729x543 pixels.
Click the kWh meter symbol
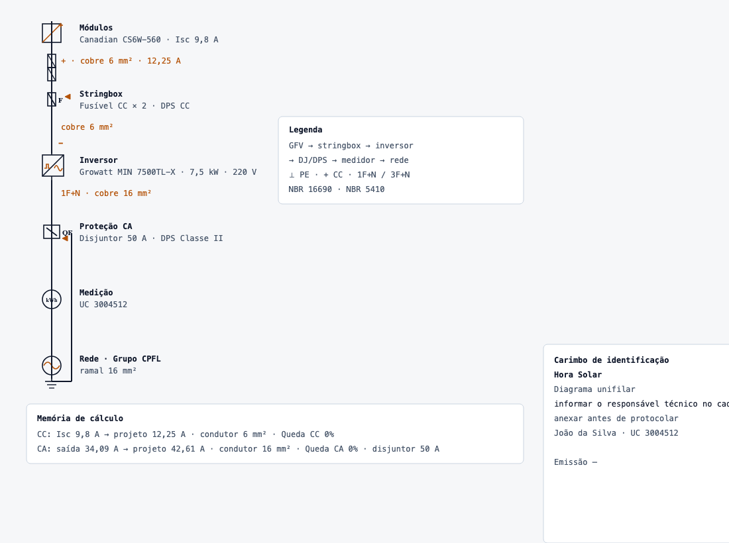click(x=52, y=299)
